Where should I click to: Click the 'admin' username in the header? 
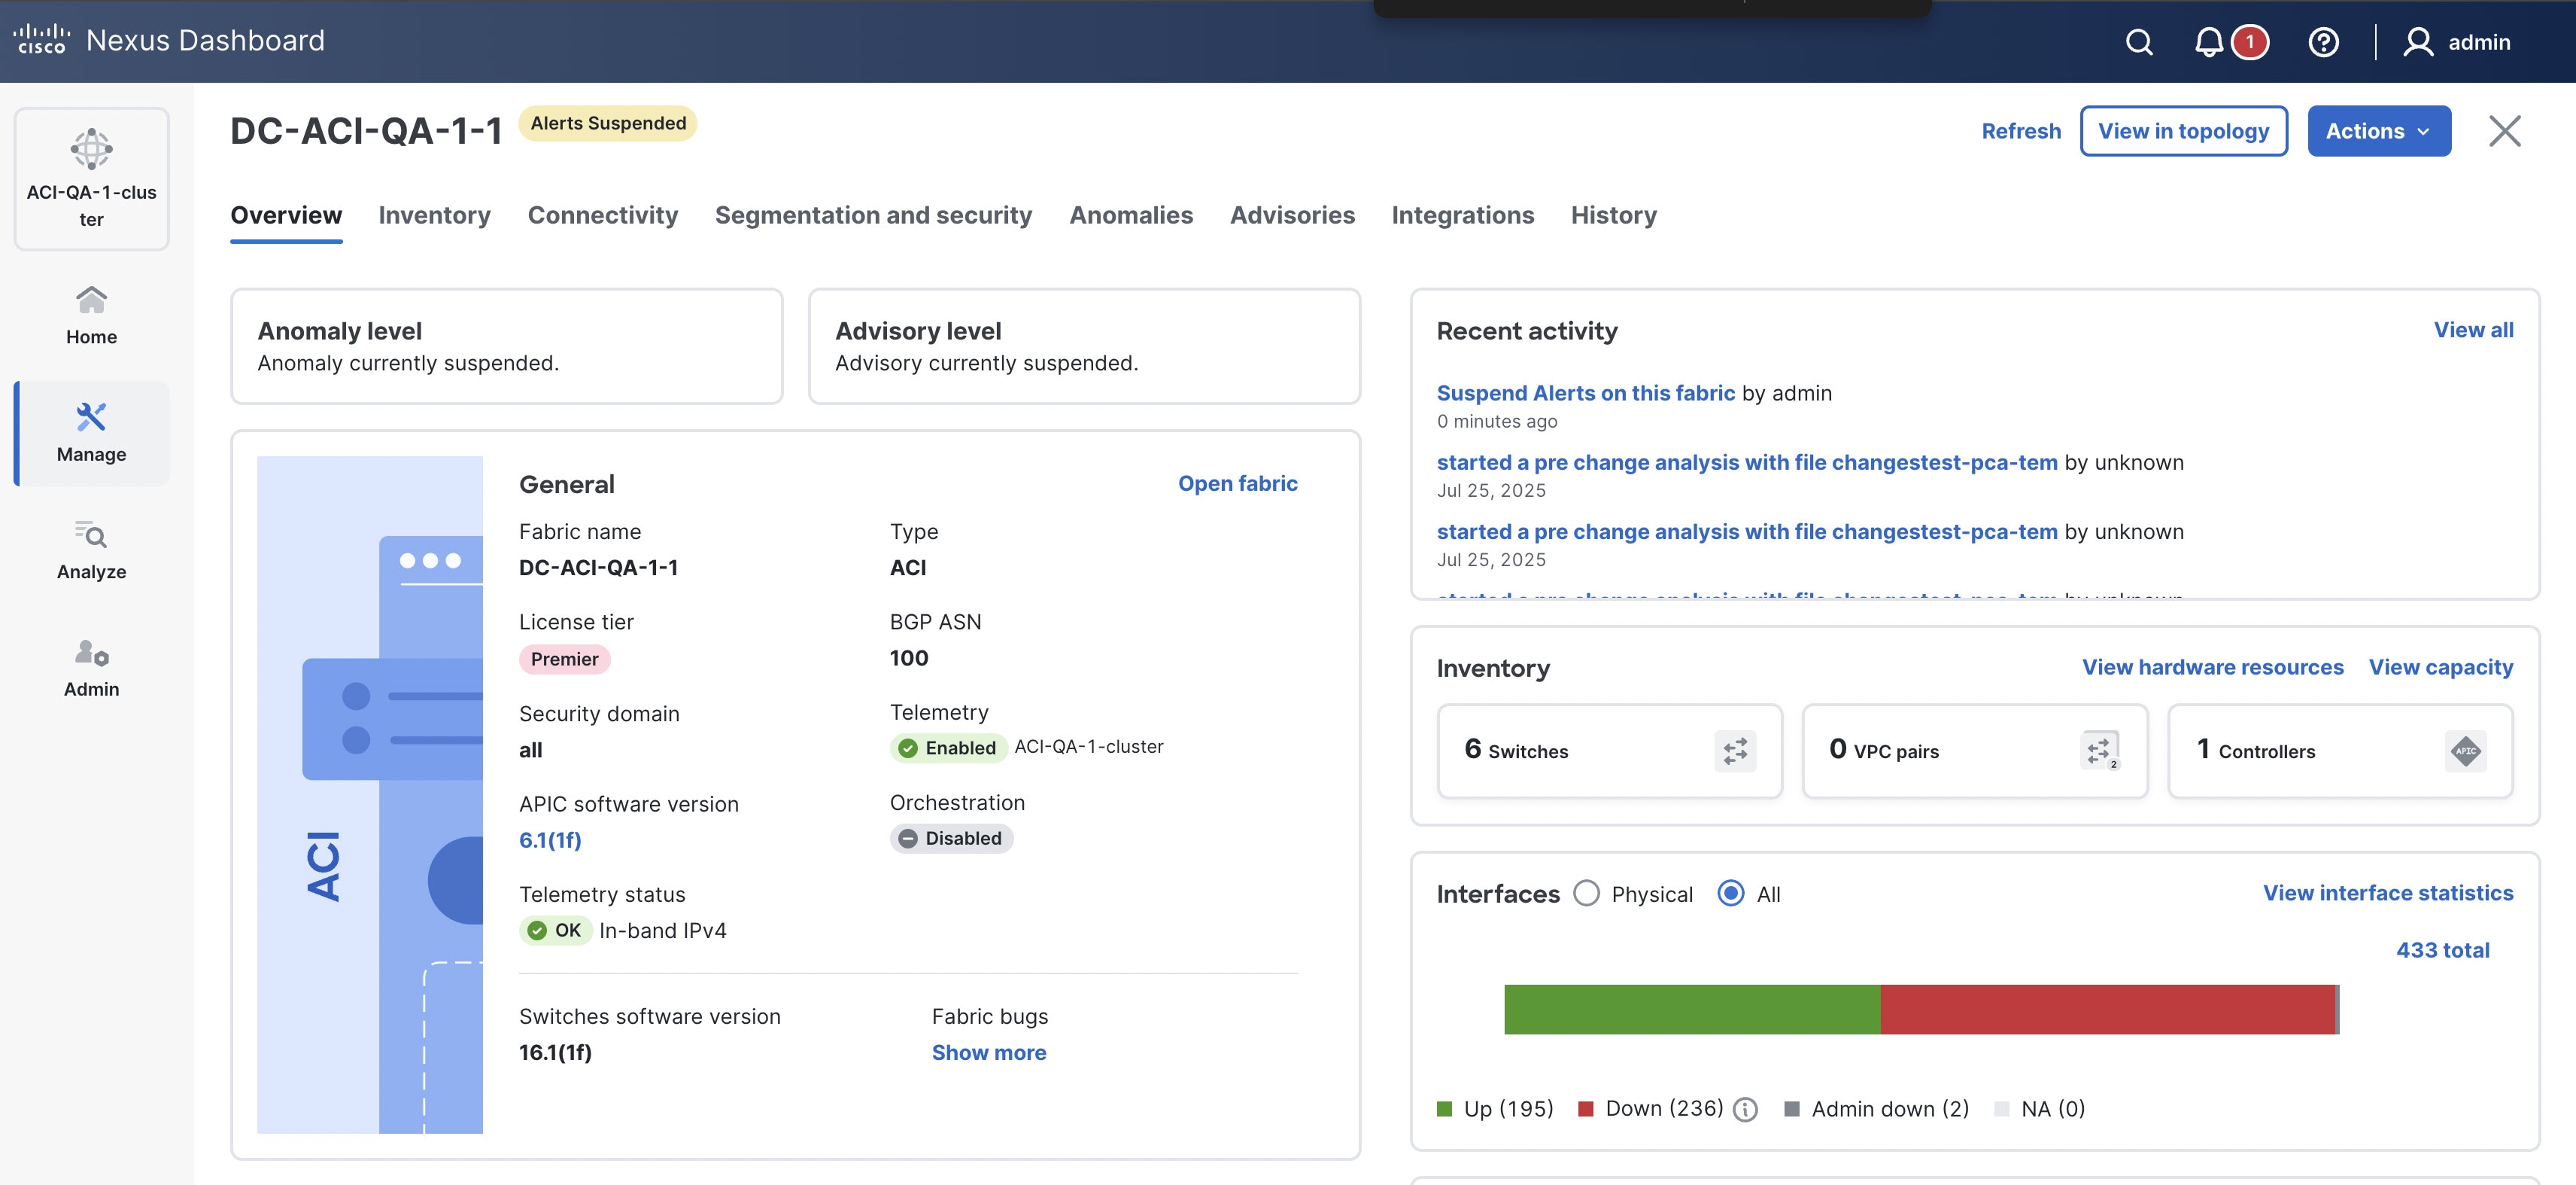pyautogui.click(x=2479, y=42)
